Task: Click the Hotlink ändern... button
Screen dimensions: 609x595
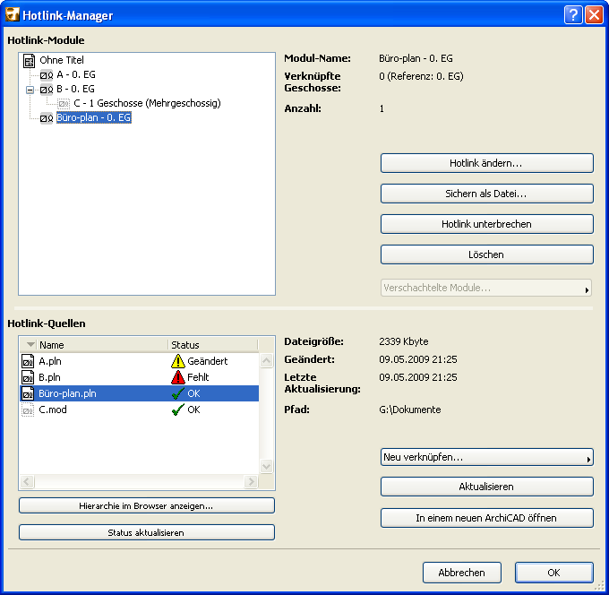Action: (486, 163)
